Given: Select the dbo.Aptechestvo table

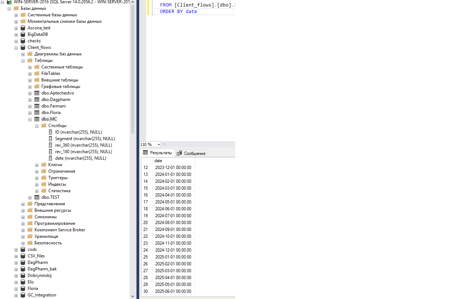Looking at the screenshot, I should [x=57, y=93].
